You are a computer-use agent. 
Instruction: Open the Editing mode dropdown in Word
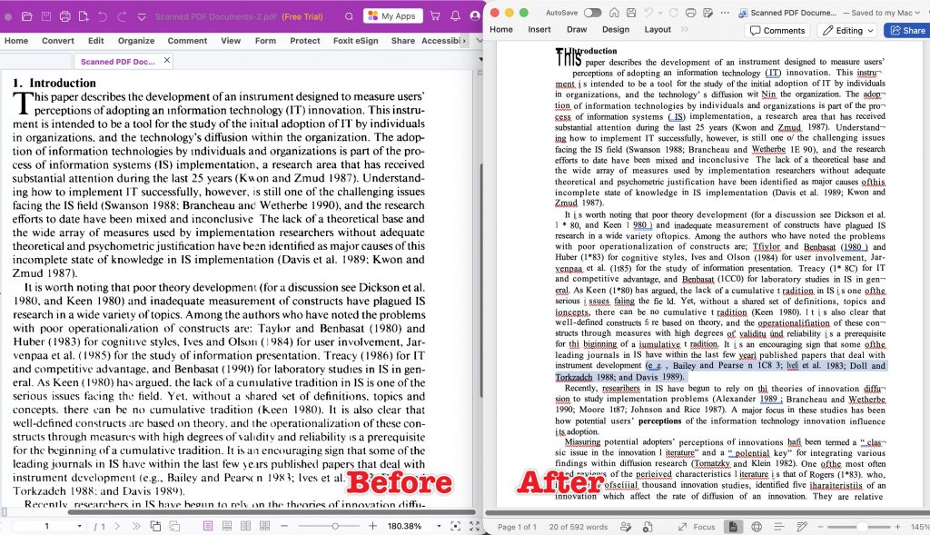click(x=847, y=30)
